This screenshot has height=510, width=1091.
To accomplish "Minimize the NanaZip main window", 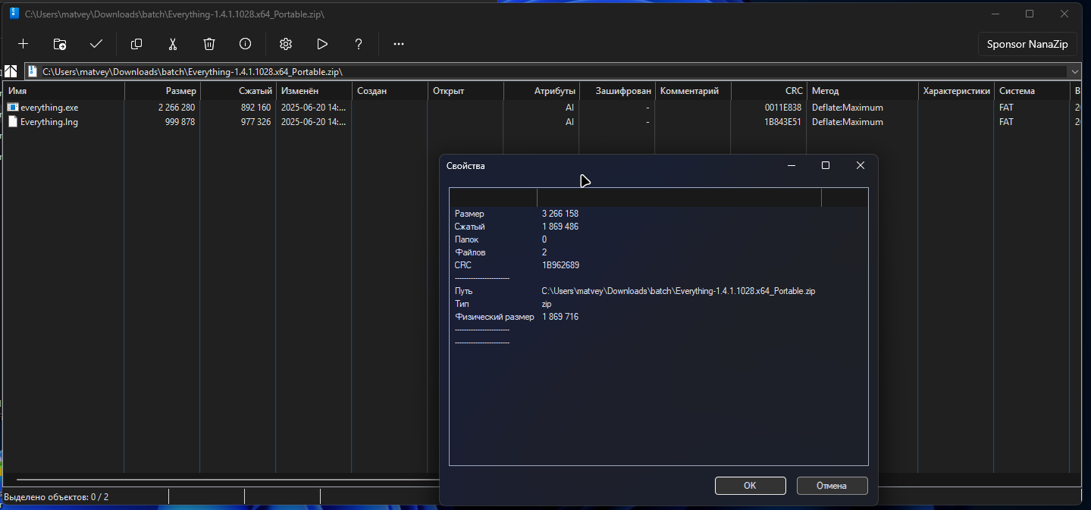I will pos(995,14).
